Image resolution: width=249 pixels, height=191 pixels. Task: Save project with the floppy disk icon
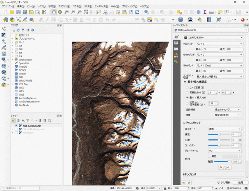coord(18,12)
